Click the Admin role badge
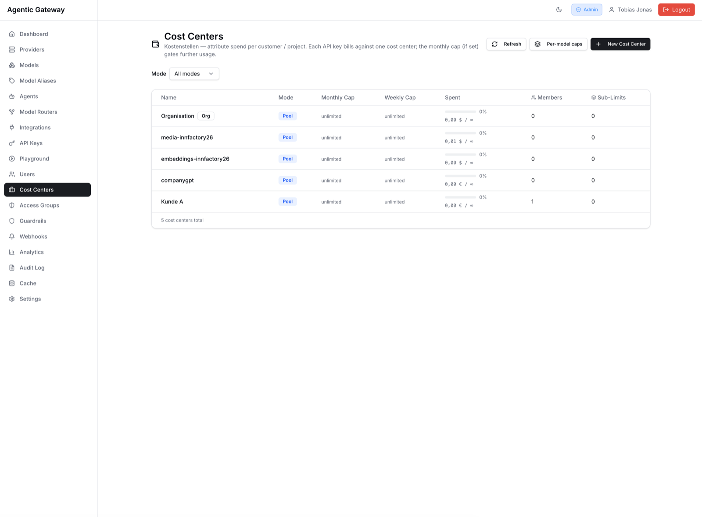This screenshot has width=702, height=517. [x=587, y=10]
